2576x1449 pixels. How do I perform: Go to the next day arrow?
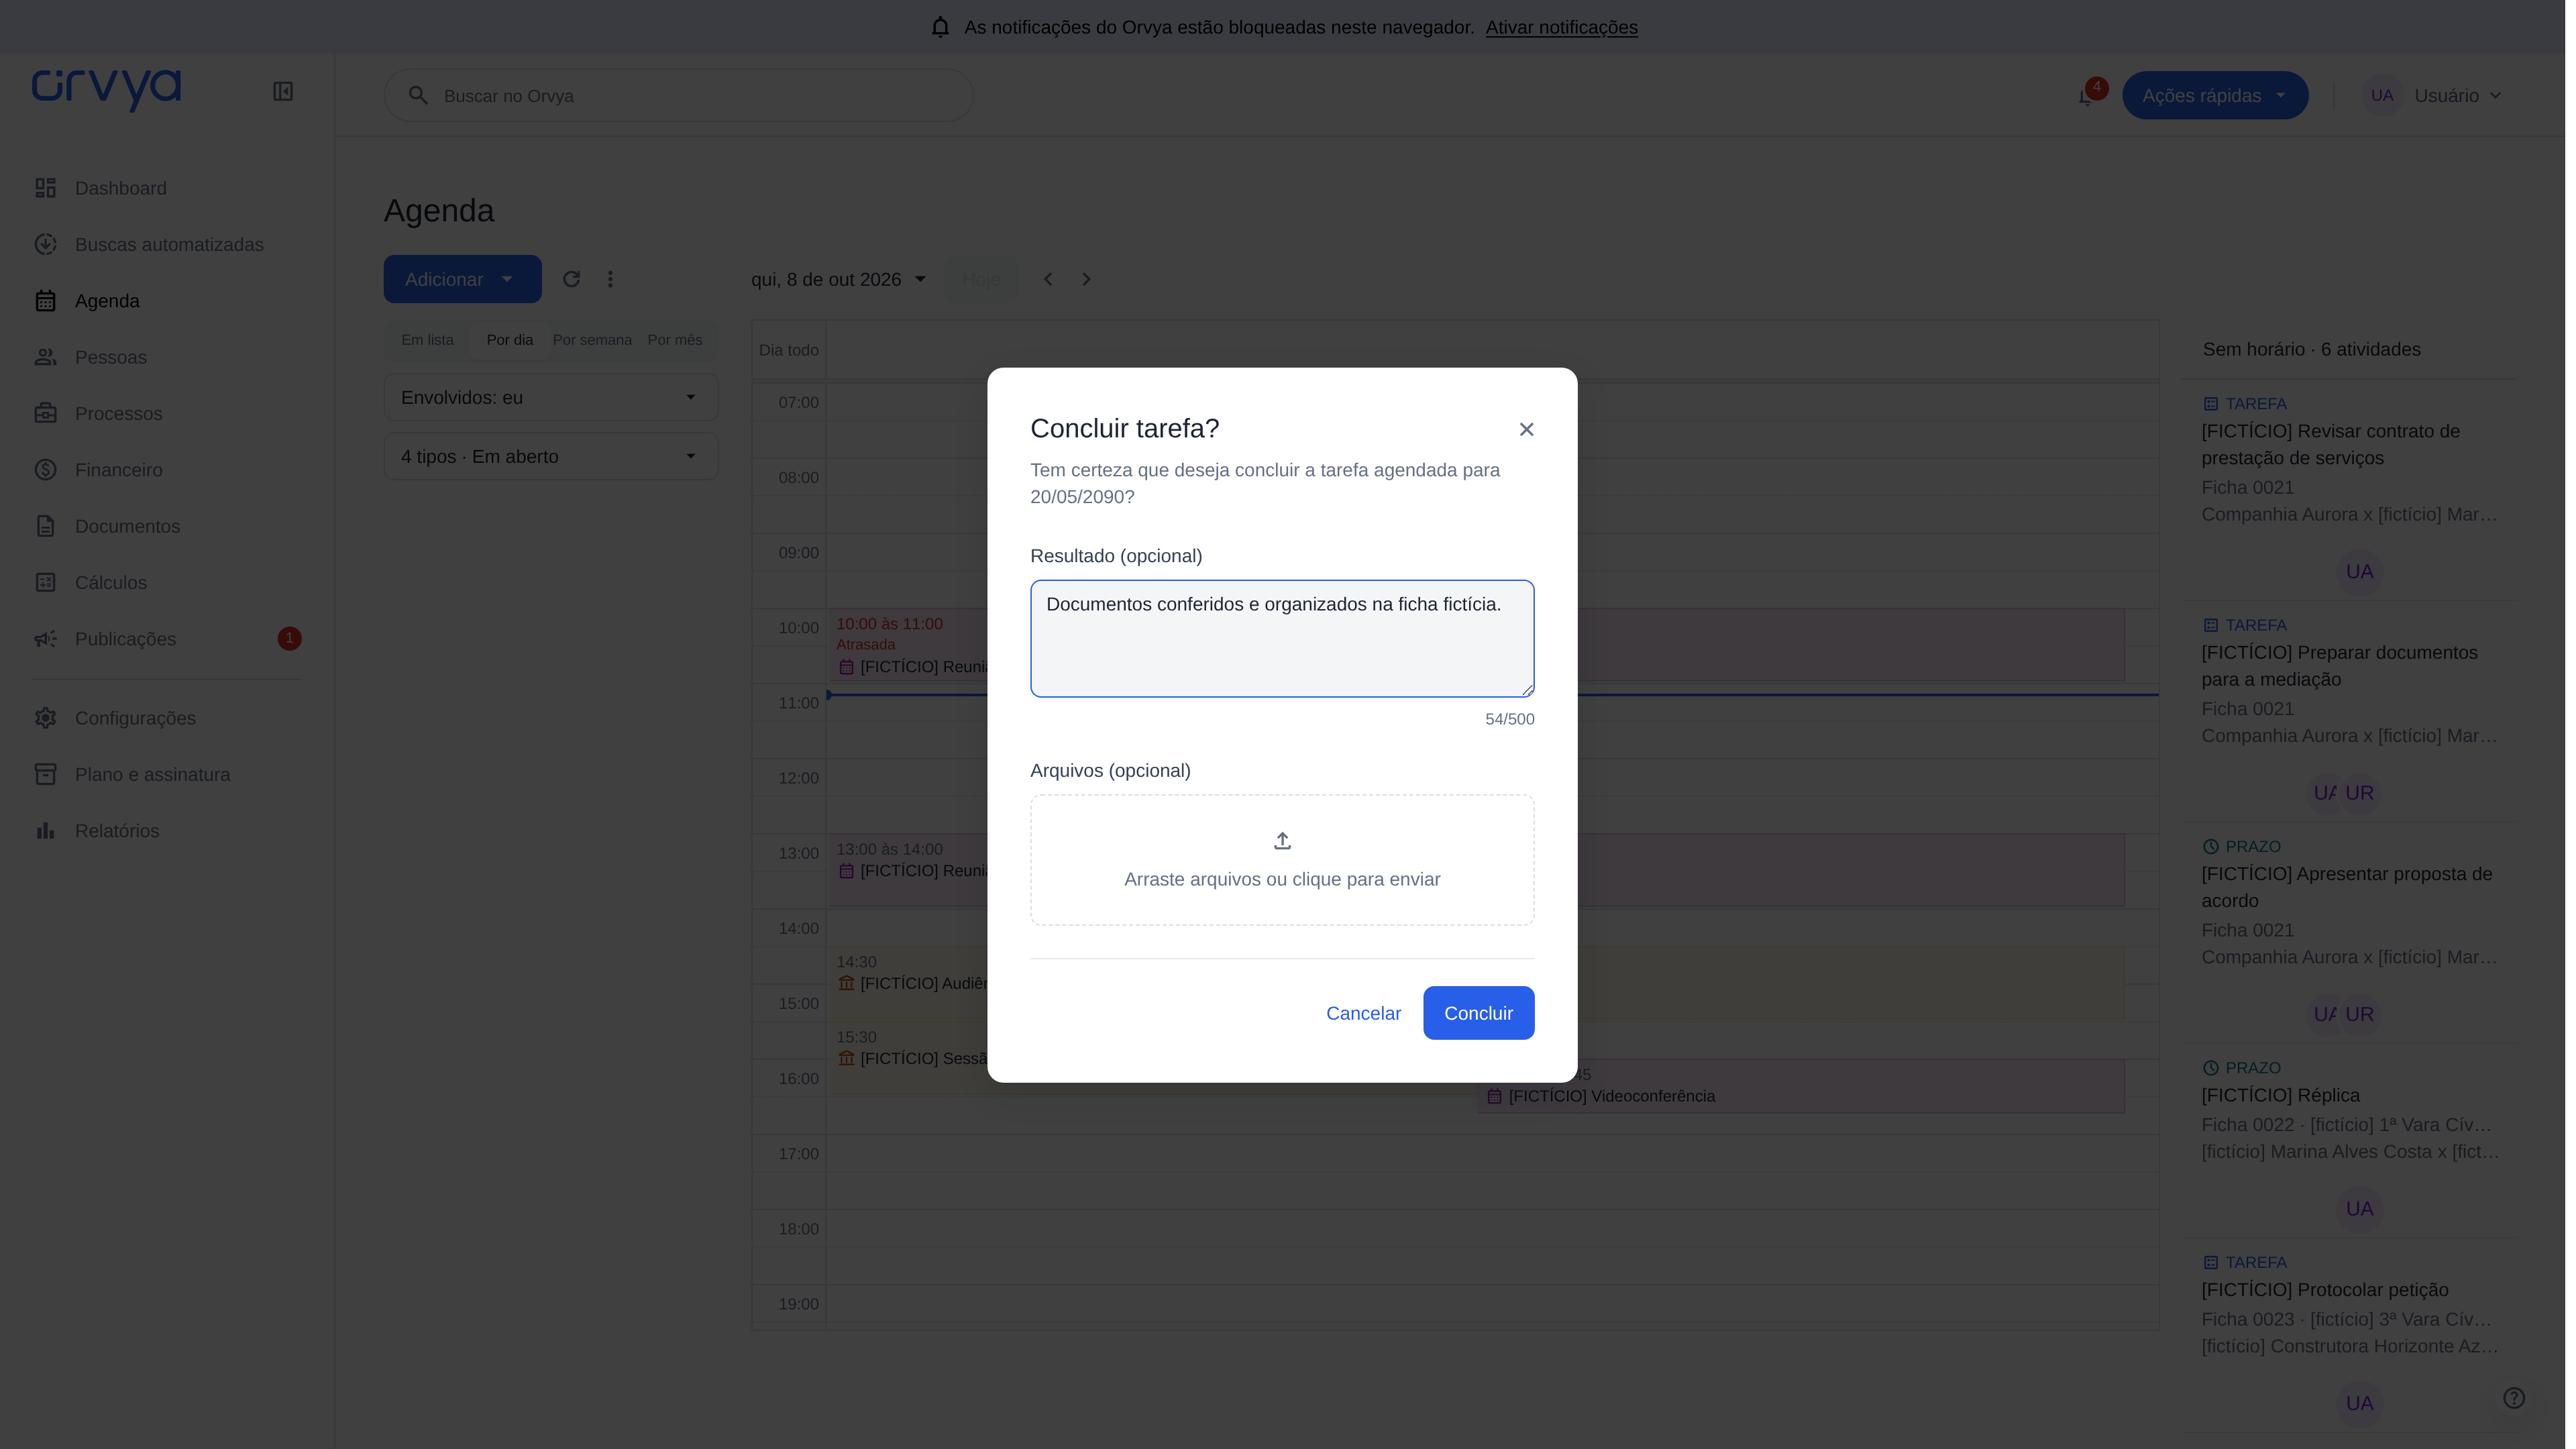tap(1086, 279)
